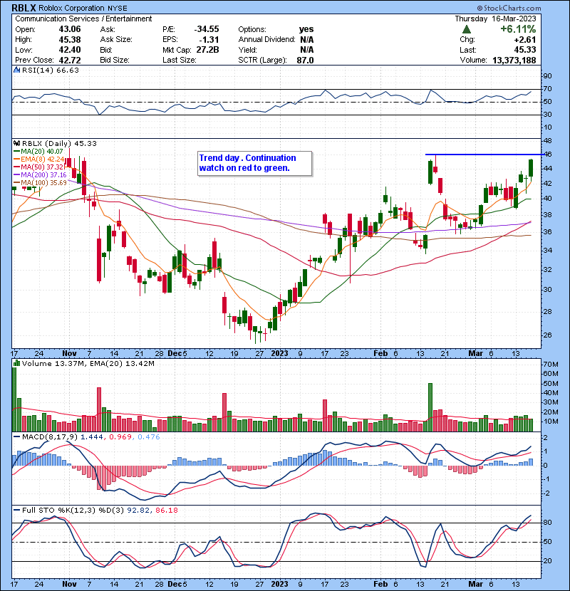
Task: Click the green up-arrow change icon
Action: tap(467, 29)
